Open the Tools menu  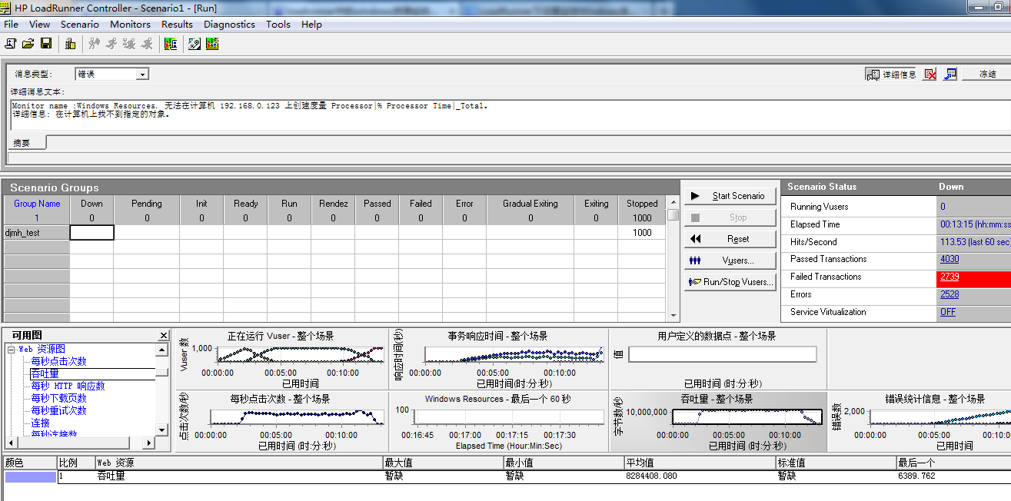(x=278, y=24)
